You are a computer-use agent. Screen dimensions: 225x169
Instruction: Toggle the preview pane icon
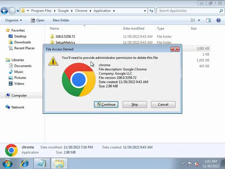[208, 20]
